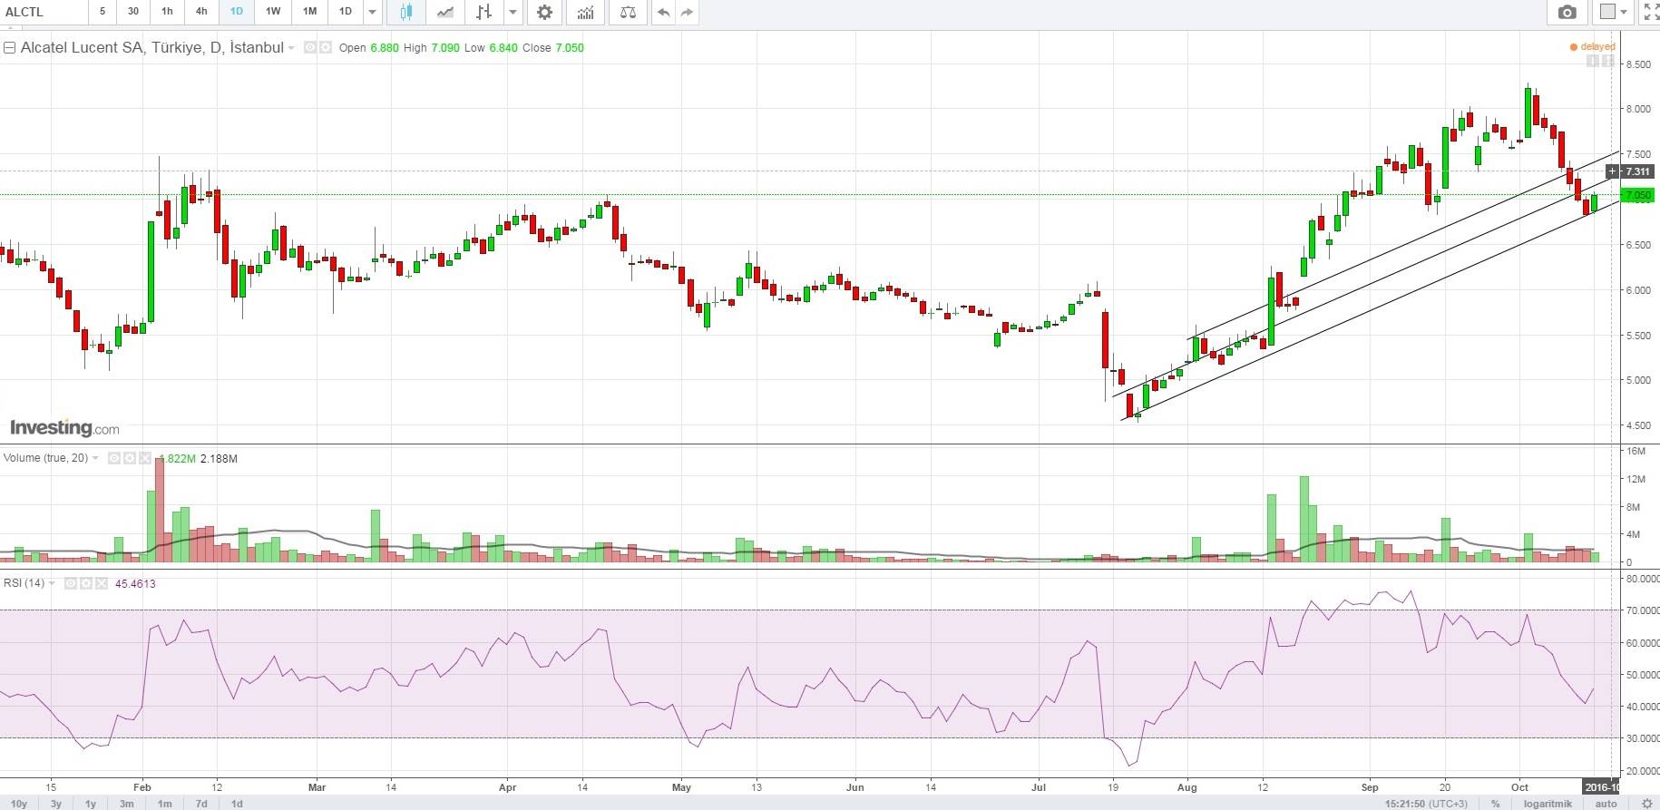Open Volume indicator settings gear
The height and width of the screenshot is (810, 1660).
(130, 459)
